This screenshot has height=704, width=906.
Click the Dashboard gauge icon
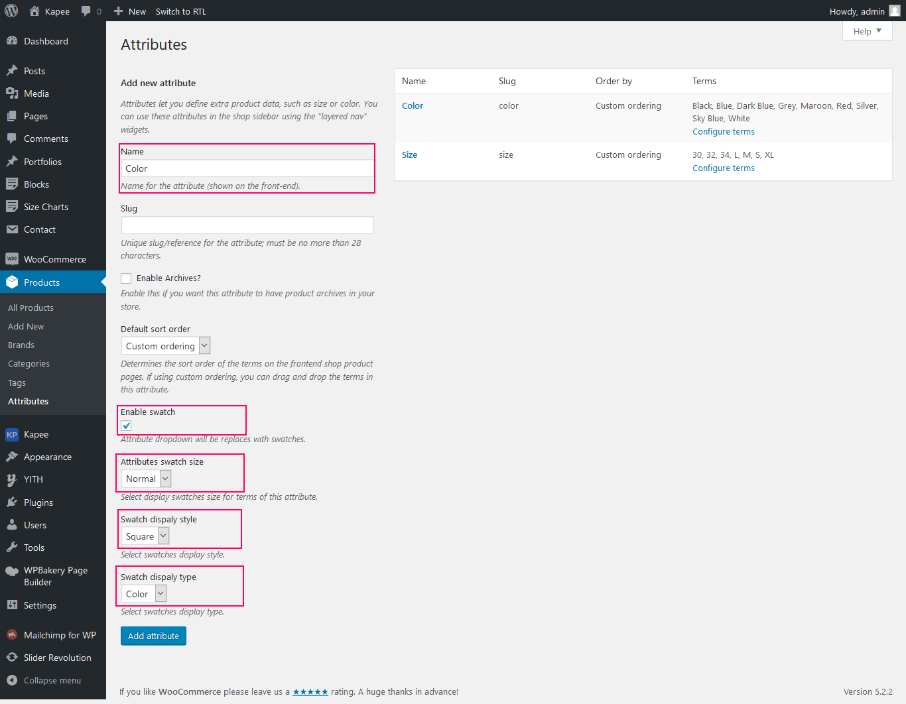12,41
